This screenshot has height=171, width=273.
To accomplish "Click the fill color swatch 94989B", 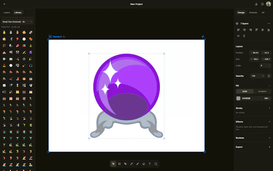I will coord(238,98).
